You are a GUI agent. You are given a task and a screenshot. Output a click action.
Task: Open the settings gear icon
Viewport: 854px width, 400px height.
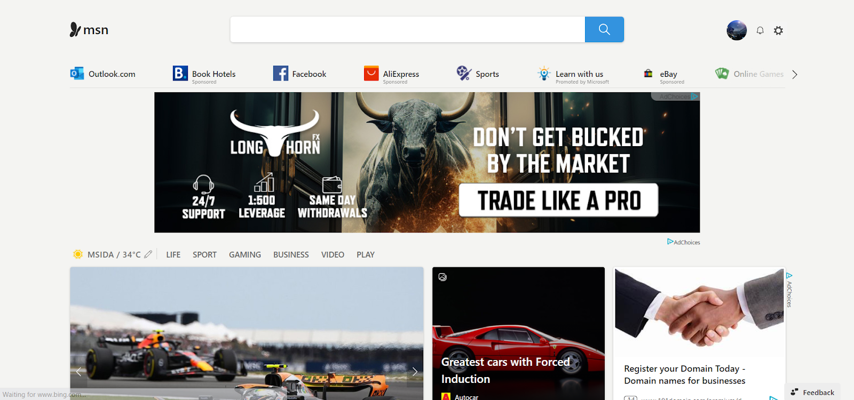click(779, 30)
